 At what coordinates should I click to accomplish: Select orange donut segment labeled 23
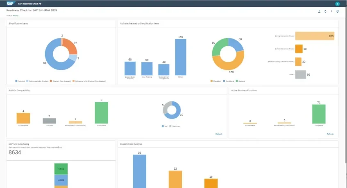[x=70, y=46]
